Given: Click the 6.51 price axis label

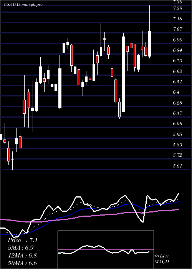Looking at the screenshot, I should [x=177, y=81].
